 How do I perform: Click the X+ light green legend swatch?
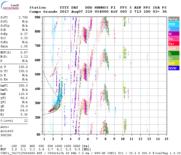(174, 58)
